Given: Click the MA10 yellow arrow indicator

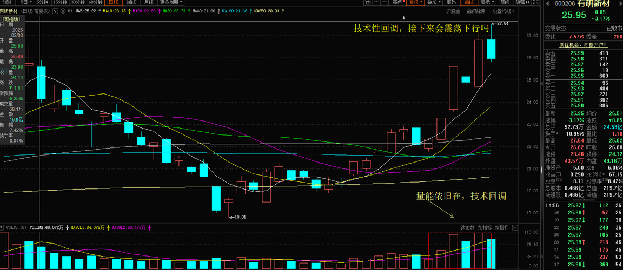Looking at the screenshot, I should (x=130, y=11).
